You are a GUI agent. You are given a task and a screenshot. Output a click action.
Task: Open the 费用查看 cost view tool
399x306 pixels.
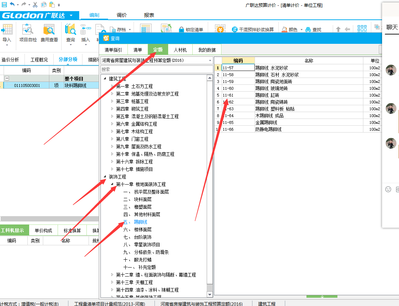(x=49, y=33)
